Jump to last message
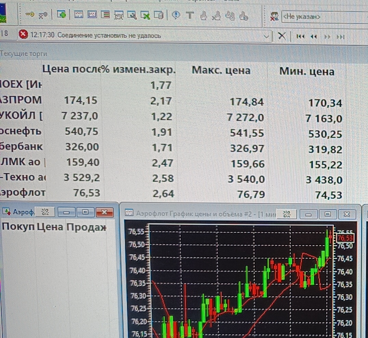Viewport: 368px width, 338px height. [341, 37]
